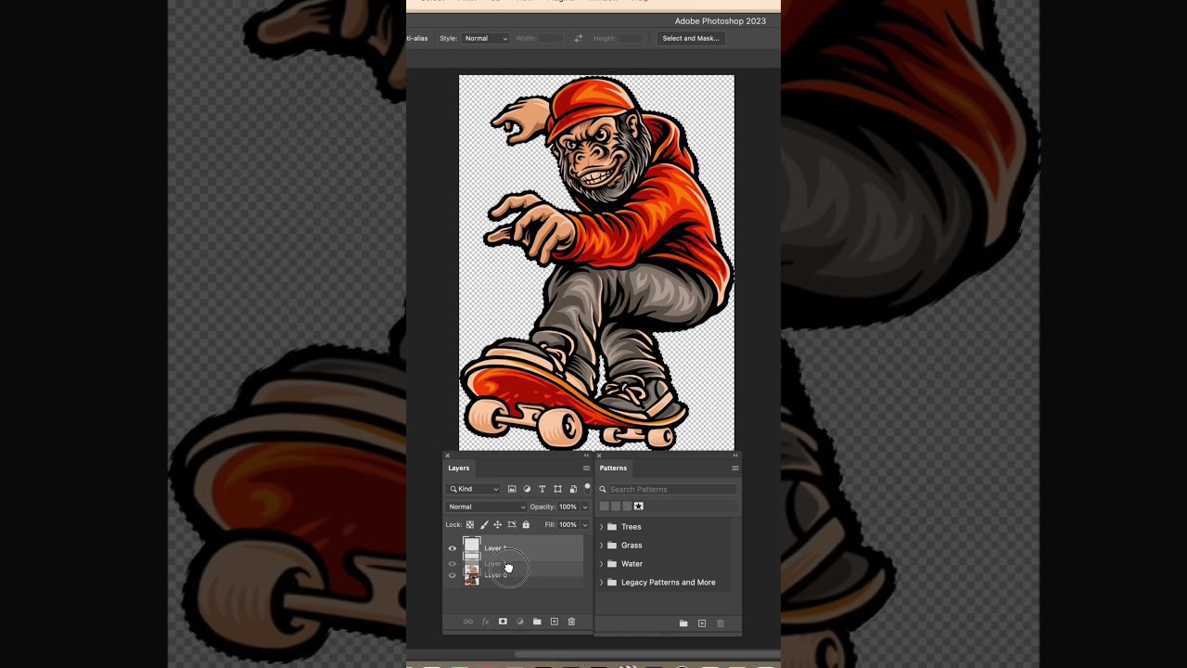The width and height of the screenshot is (1187, 668).
Task: Click lock position move icon
Action: [497, 525]
